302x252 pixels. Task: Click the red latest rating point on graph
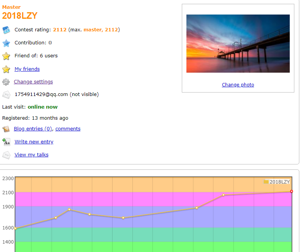click(291, 191)
